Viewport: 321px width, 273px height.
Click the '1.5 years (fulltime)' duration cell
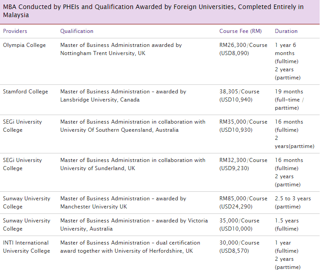(287, 225)
